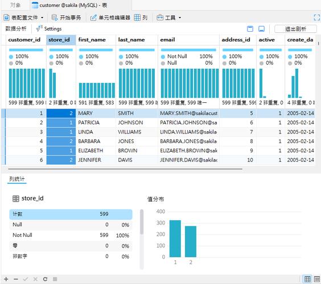Image resolution: width=321 pixels, height=284 pixels.
Task: Open the 单元格编辑器 cell editor
Action: [110, 18]
